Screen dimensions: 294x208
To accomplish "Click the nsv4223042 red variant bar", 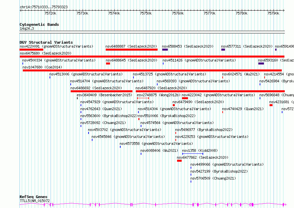I will coord(185,98).
